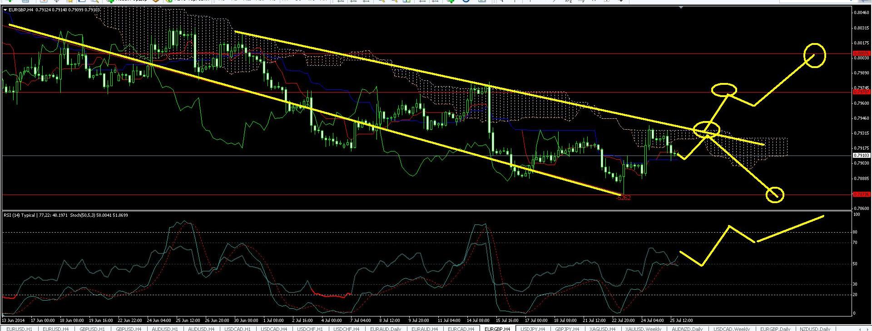Click the current price label 0.79103

click(862, 156)
